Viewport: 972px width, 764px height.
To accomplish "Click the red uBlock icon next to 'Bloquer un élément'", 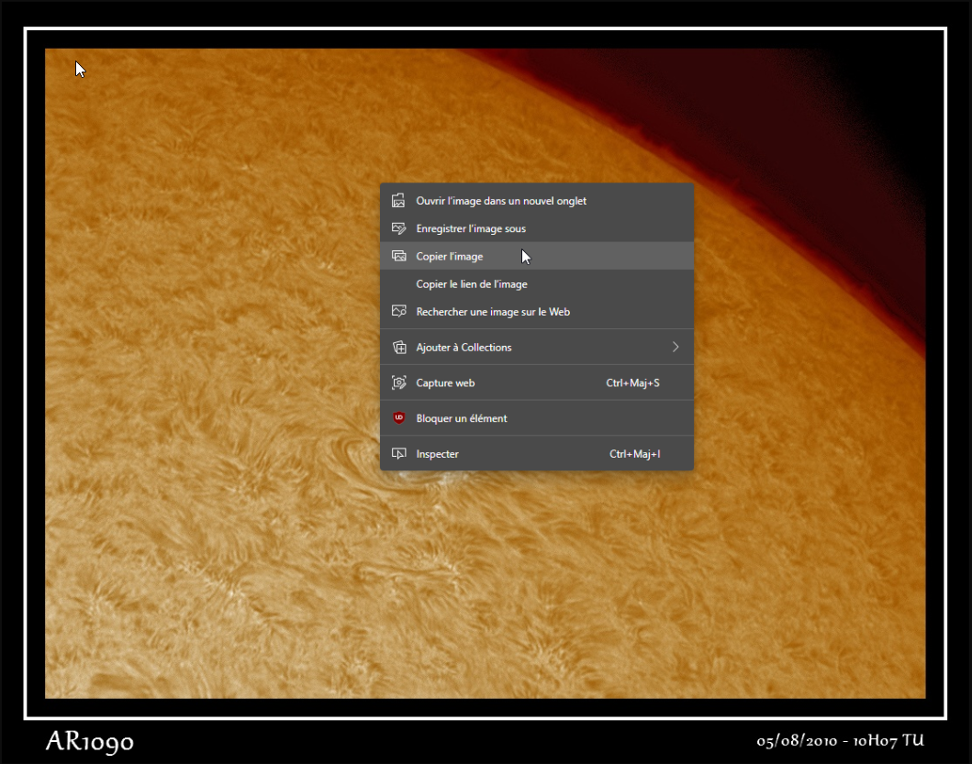I will pos(399,417).
